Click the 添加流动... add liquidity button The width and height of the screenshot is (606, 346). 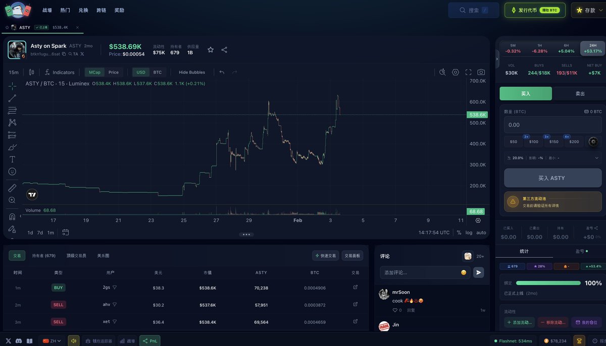[520, 322]
